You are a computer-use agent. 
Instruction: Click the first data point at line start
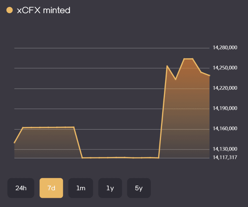14,143
